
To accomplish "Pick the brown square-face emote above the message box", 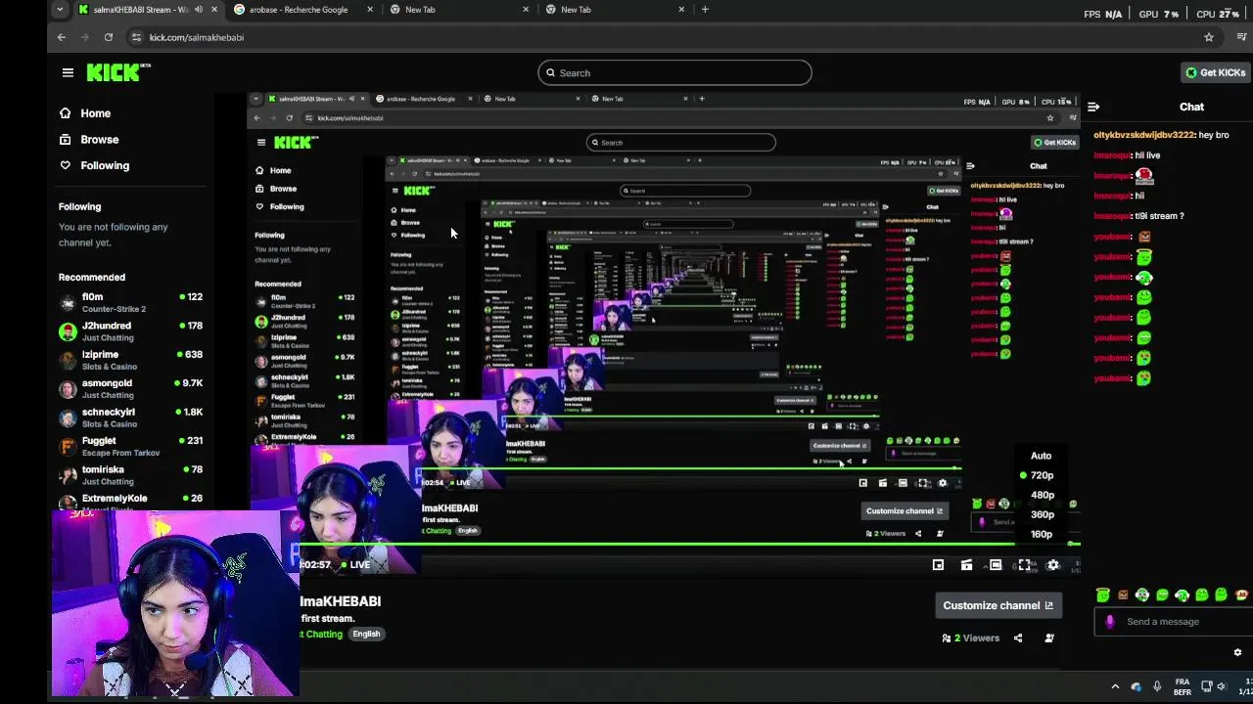I will pyautogui.click(x=1123, y=594).
